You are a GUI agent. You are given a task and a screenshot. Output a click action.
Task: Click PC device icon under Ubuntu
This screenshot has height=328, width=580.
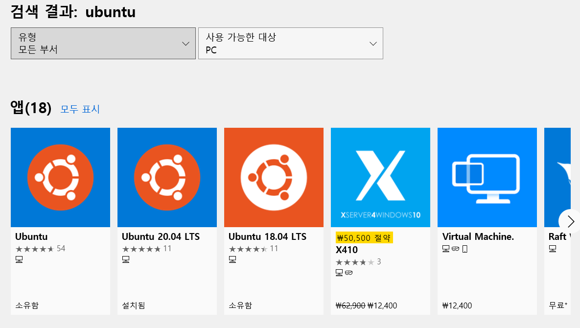pos(19,259)
